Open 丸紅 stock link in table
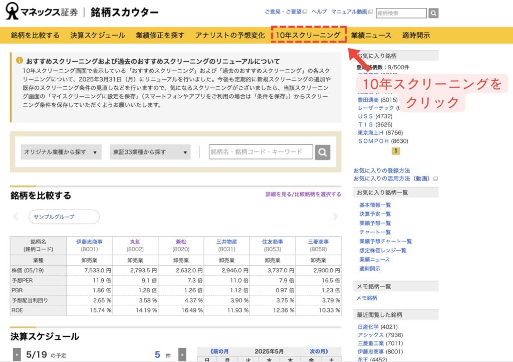Viewport: 513px width, 362px height. pos(135,242)
